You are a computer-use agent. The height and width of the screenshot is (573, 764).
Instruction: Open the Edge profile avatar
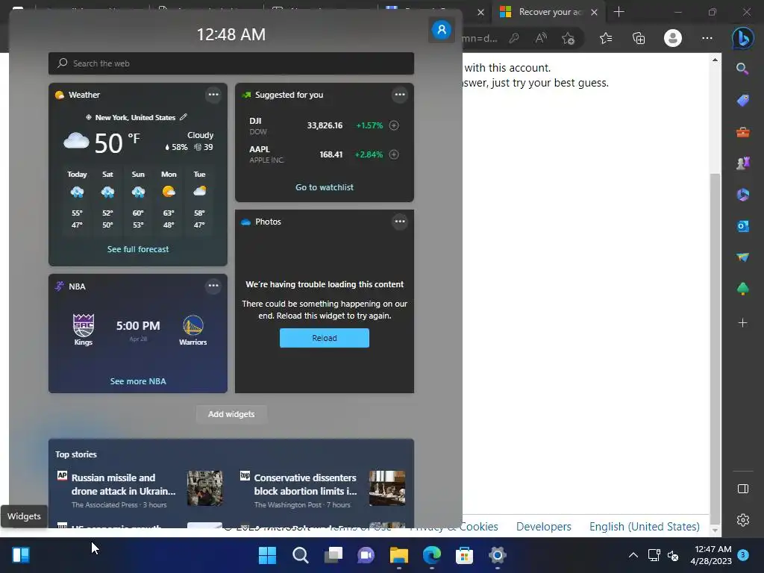[x=673, y=38]
